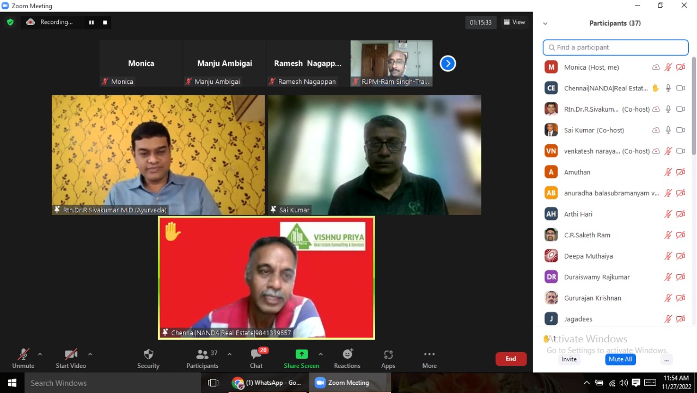Stop the meeting recording
This screenshot has height=393, width=697.
coord(105,22)
